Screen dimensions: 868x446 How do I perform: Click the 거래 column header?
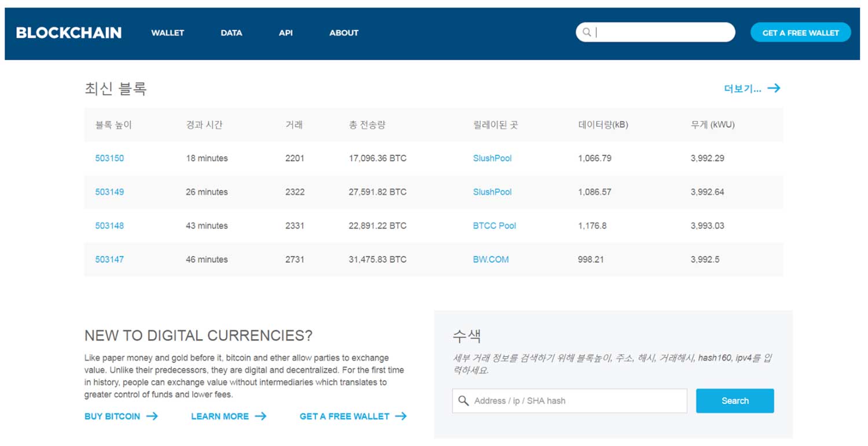click(x=294, y=124)
